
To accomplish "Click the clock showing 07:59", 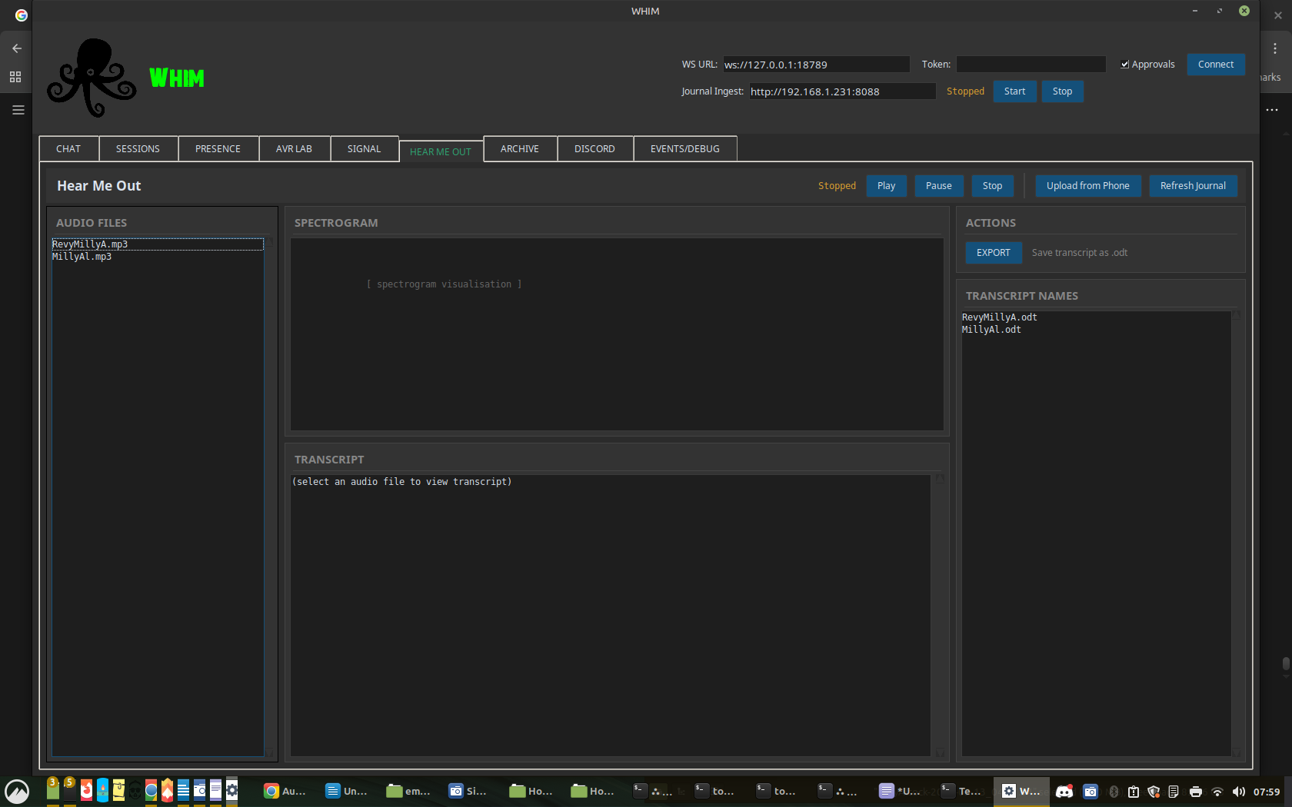I will [1267, 792].
